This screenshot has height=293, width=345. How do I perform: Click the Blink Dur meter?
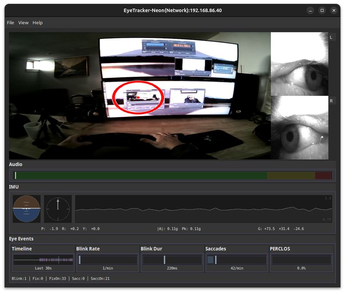(x=171, y=259)
